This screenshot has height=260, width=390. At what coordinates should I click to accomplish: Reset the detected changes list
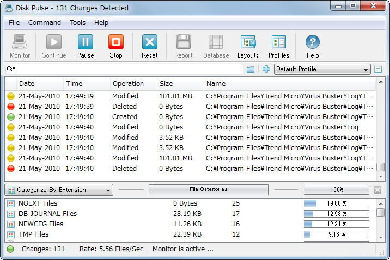click(150, 47)
